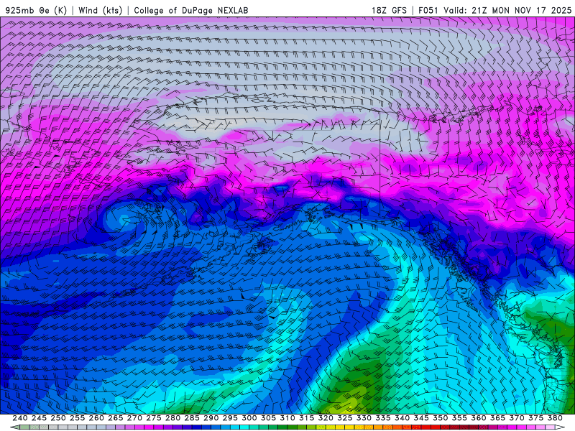This screenshot has width=575, height=431.
Task: Click the 240 value on the color scale
Action: (x=20, y=418)
